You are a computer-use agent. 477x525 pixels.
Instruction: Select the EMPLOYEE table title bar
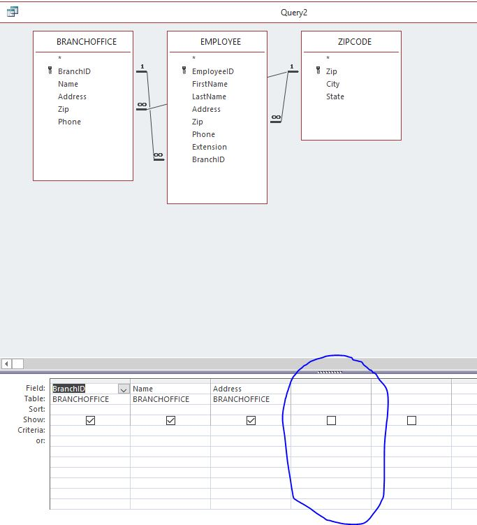(217, 42)
